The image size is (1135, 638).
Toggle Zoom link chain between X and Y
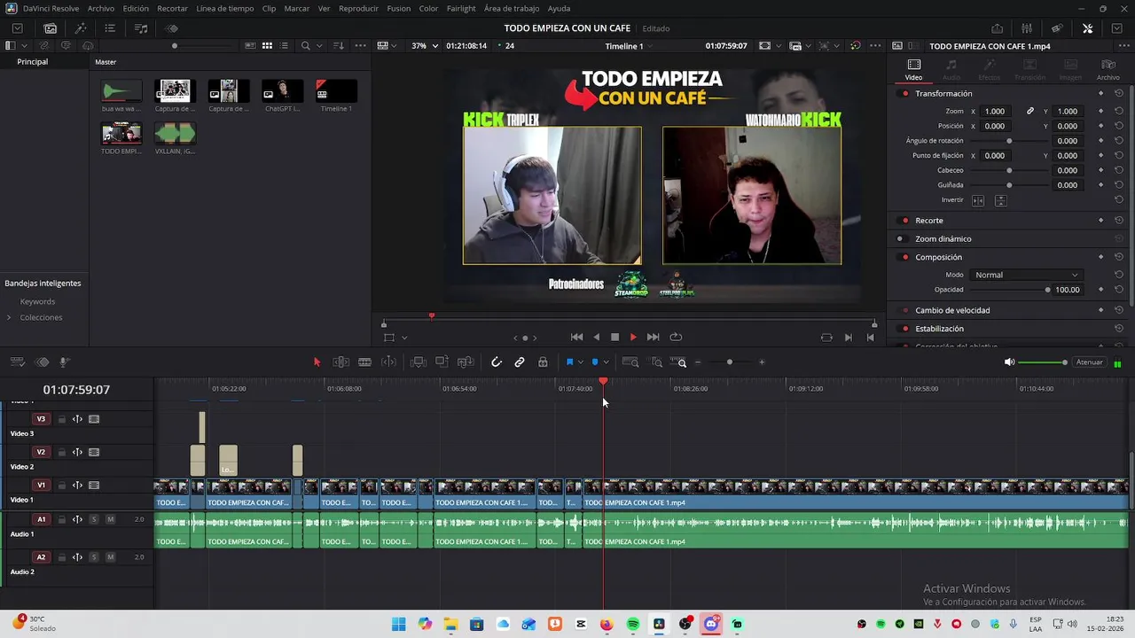(1030, 111)
